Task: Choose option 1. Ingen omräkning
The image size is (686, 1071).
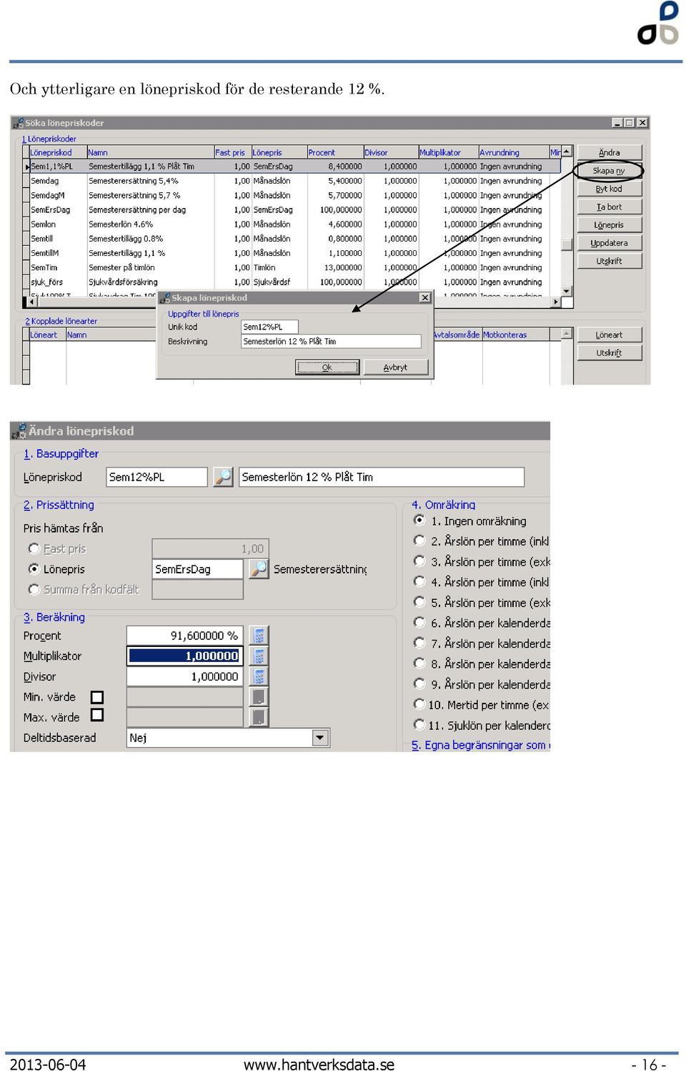Action: click(419, 520)
